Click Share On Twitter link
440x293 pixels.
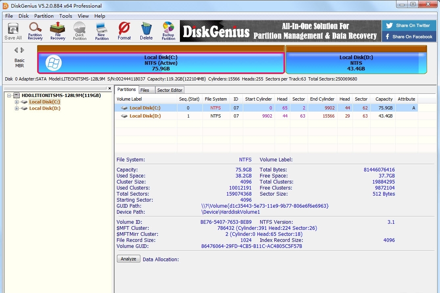tap(409, 25)
